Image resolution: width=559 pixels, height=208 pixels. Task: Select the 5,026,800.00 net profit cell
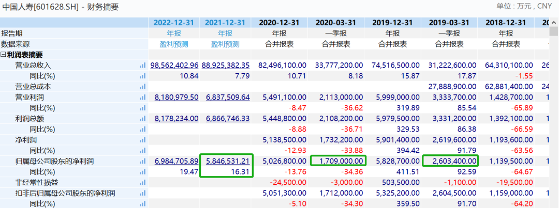pos(285,162)
